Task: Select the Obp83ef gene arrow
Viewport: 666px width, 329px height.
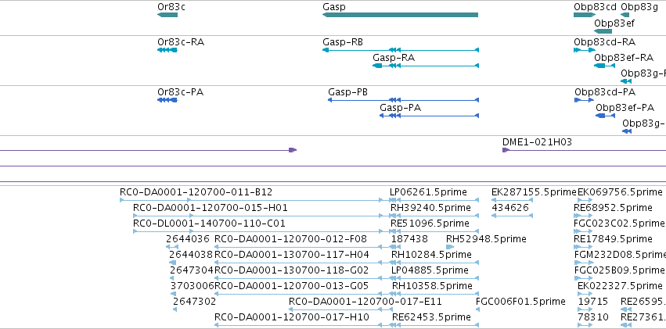Action: (x=603, y=31)
